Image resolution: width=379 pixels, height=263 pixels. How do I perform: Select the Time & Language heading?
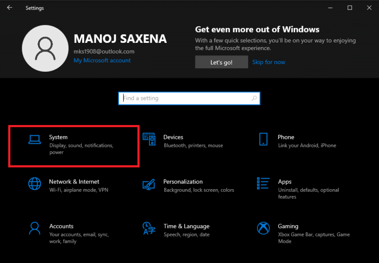[186, 226]
